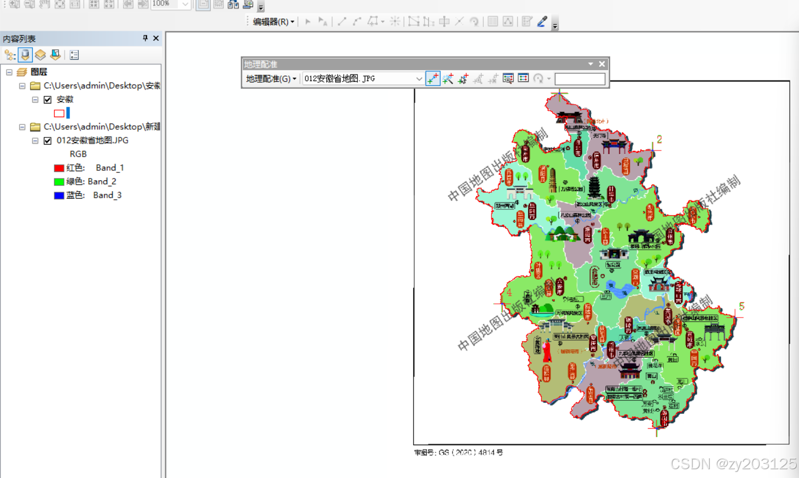
Task: Open the Attributes window icon
Action: click(493, 22)
